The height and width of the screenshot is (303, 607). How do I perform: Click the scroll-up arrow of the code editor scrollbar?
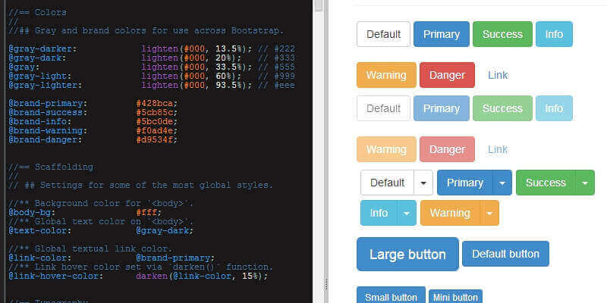[319, 5]
